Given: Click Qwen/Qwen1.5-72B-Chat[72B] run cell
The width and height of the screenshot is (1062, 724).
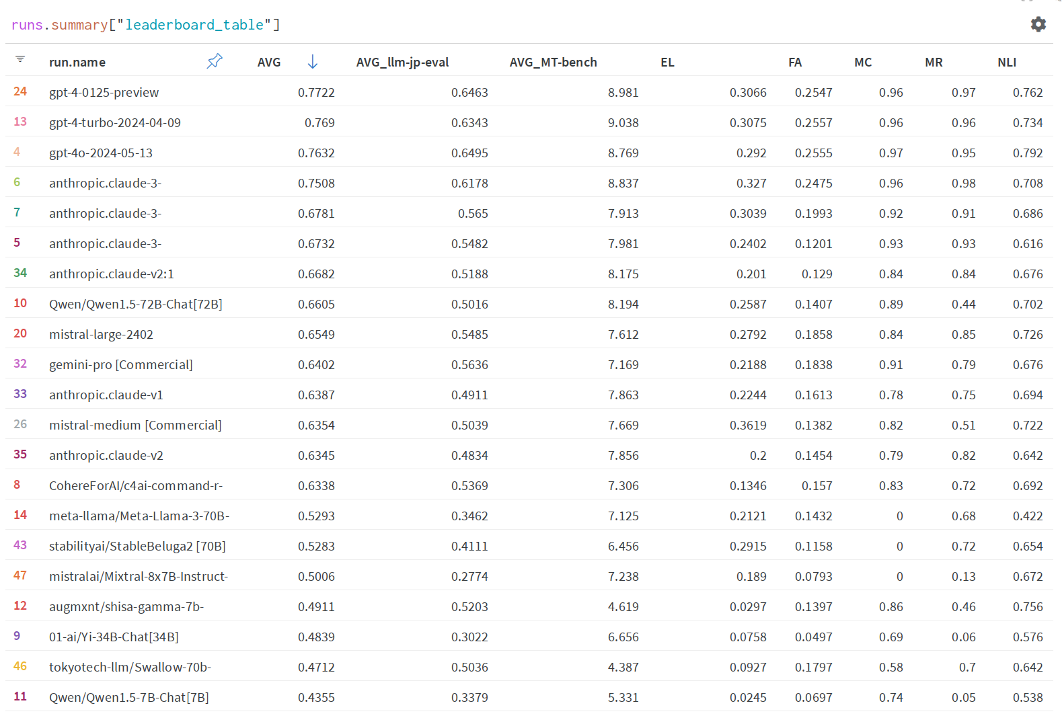Looking at the screenshot, I should (x=135, y=305).
